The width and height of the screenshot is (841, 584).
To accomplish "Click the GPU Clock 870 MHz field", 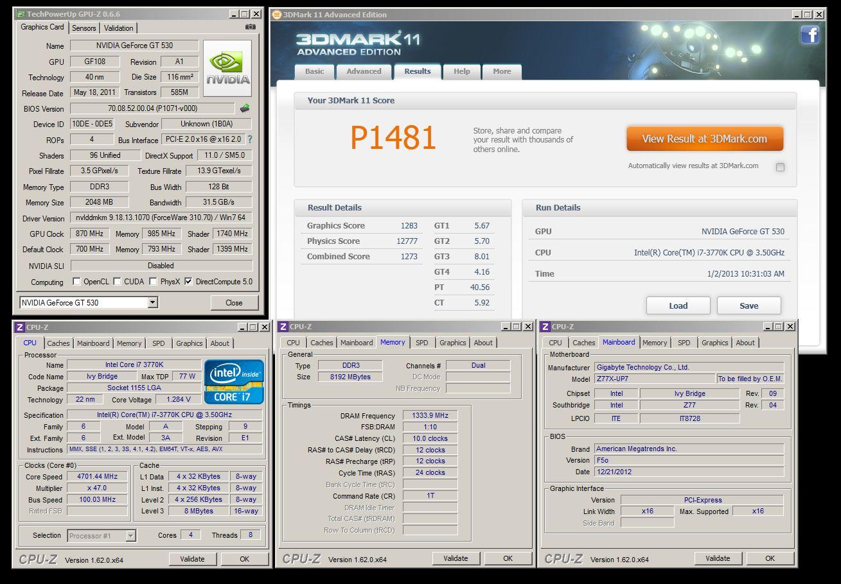I will pyautogui.click(x=89, y=234).
